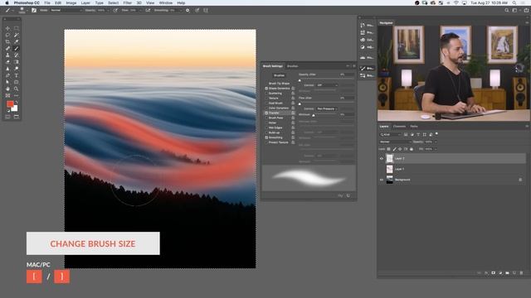Create a new layer
This screenshot has height=298, width=531.
tap(514, 272)
